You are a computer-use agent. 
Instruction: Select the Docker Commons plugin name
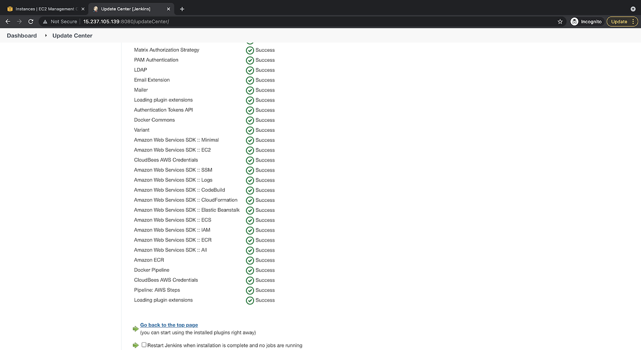pyautogui.click(x=154, y=120)
